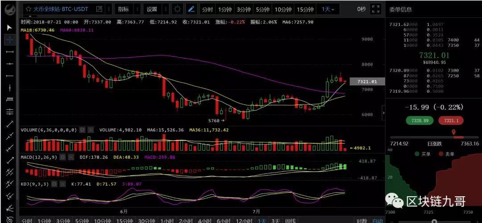Open 指标 indicators menu
482x223 pixels.
pos(123,9)
